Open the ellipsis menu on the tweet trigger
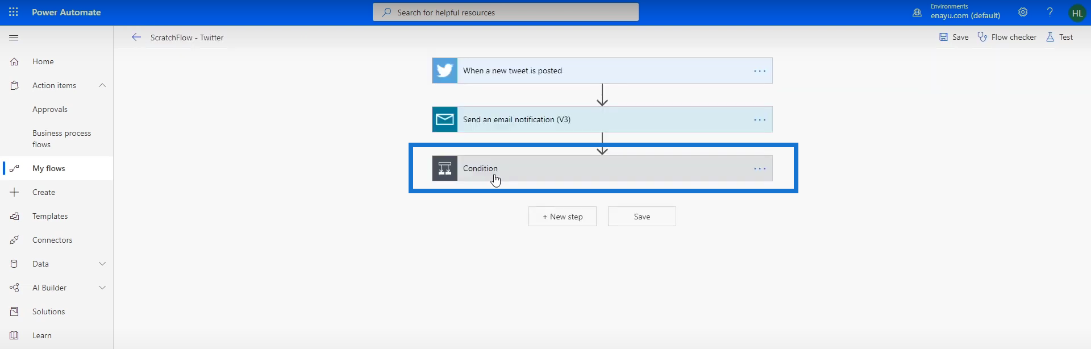This screenshot has width=1091, height=349. pos(760,71)
